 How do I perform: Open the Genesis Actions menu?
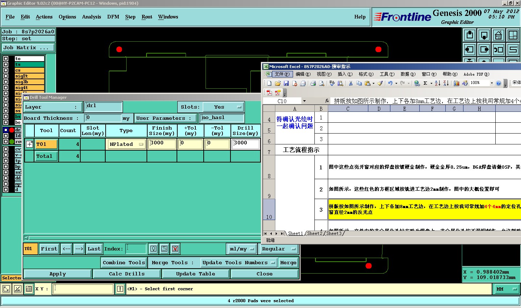[x=44, y=17]
